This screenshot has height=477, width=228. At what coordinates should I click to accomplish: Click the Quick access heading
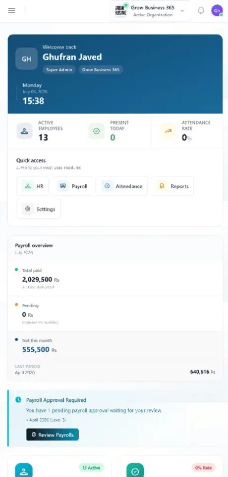click(x=31, y=160)
